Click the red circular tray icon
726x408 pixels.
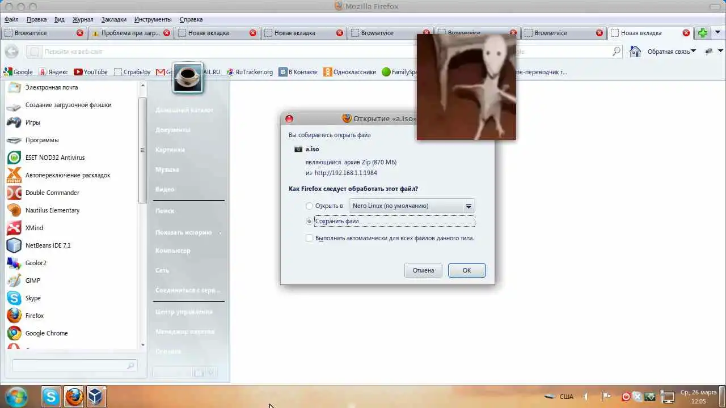click(626, 397)
